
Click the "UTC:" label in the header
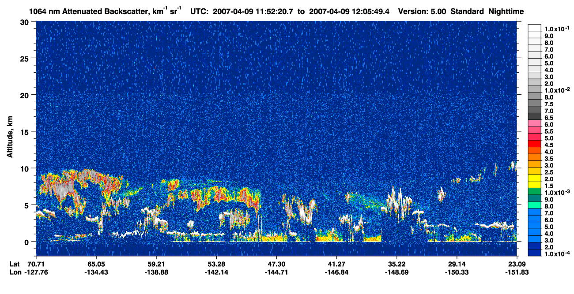coord(199,11)
